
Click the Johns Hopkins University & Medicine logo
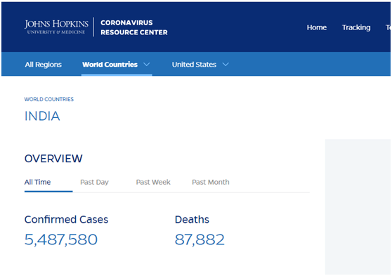tap(56, 27)
